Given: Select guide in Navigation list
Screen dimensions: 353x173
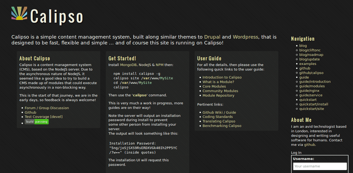Looking at the screenshot, I should tap(304, 77).
